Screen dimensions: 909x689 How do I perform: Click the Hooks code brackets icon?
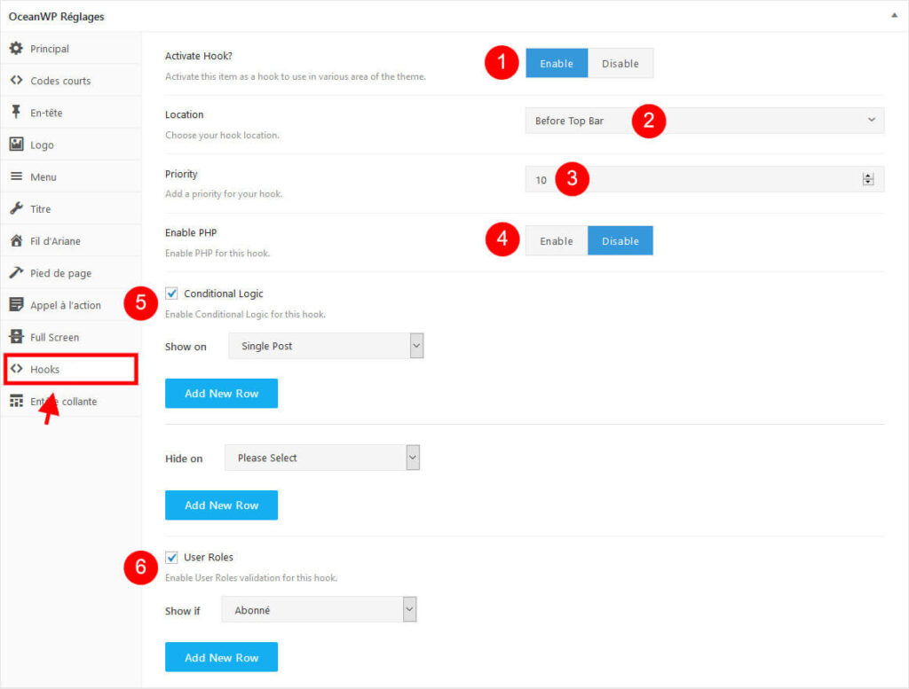click(x=16, y=368)
